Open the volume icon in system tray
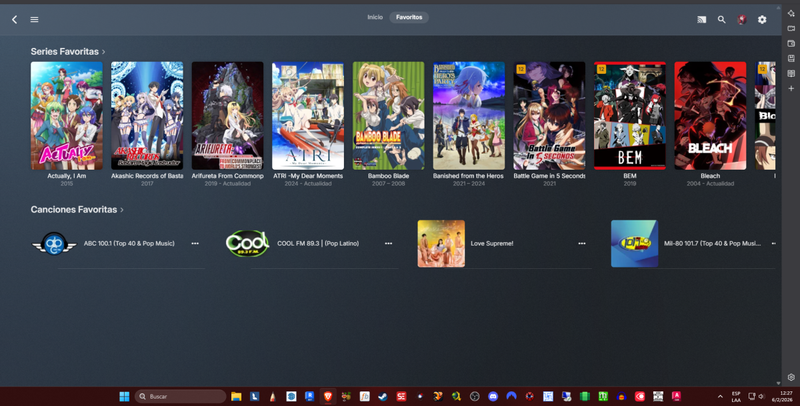 (x=762, y=397)
